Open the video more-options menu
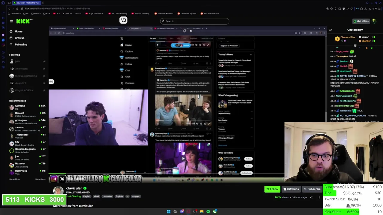The height and width of the screenshot is (215, 383). point(319,197)
